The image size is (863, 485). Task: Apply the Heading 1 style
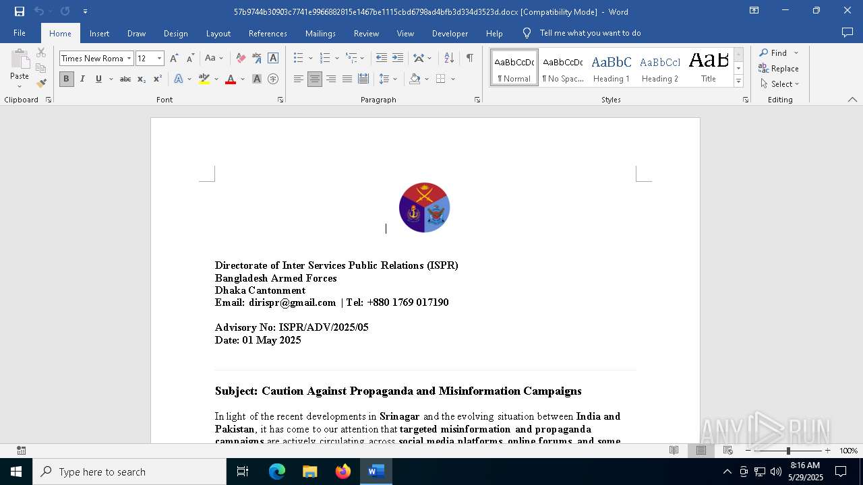(612, 68)
